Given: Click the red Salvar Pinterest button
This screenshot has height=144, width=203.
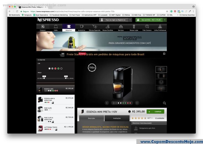Looking at the screenshot, I should tap(82, 54).
